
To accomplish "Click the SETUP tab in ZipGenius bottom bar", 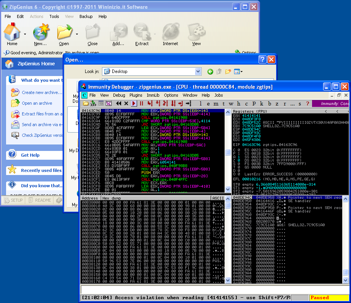I will 13,200.
